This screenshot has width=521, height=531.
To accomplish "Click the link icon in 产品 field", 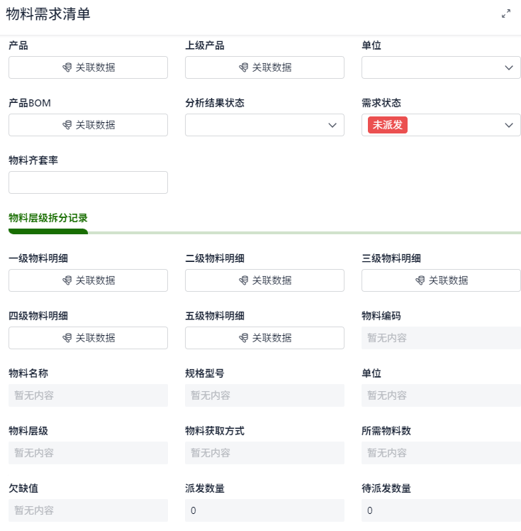I will coord(67,67).
